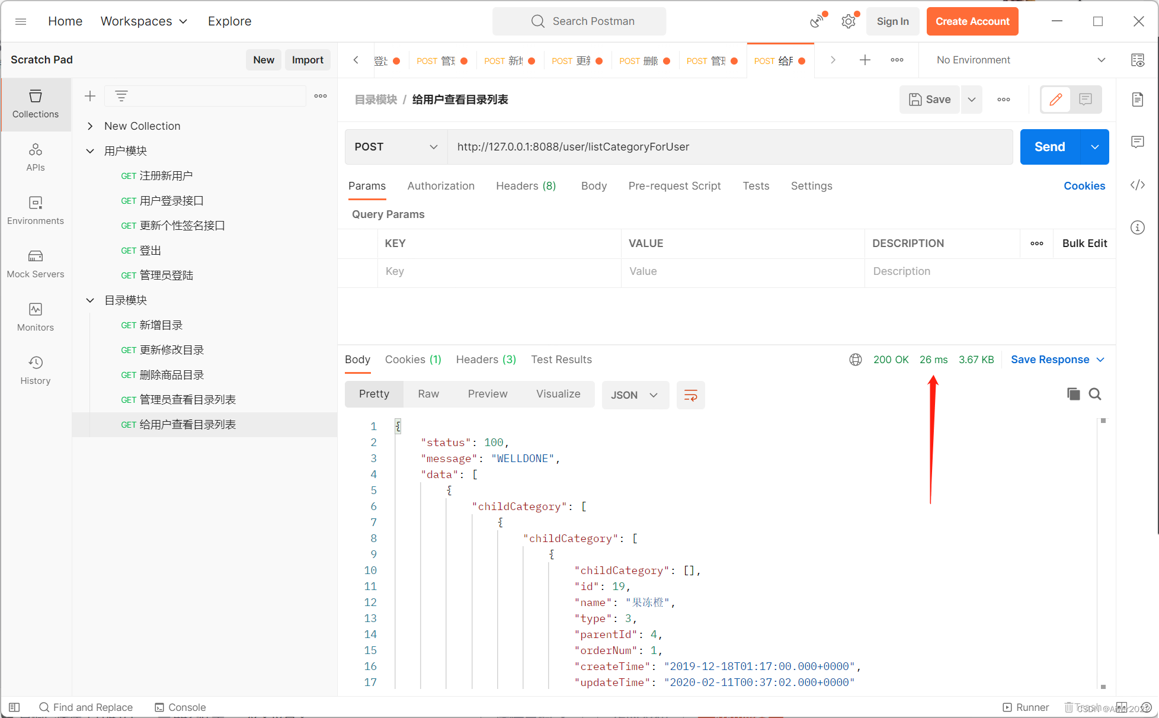
Task: Toggle line wrap in the response
Action: tap(690, 395)
